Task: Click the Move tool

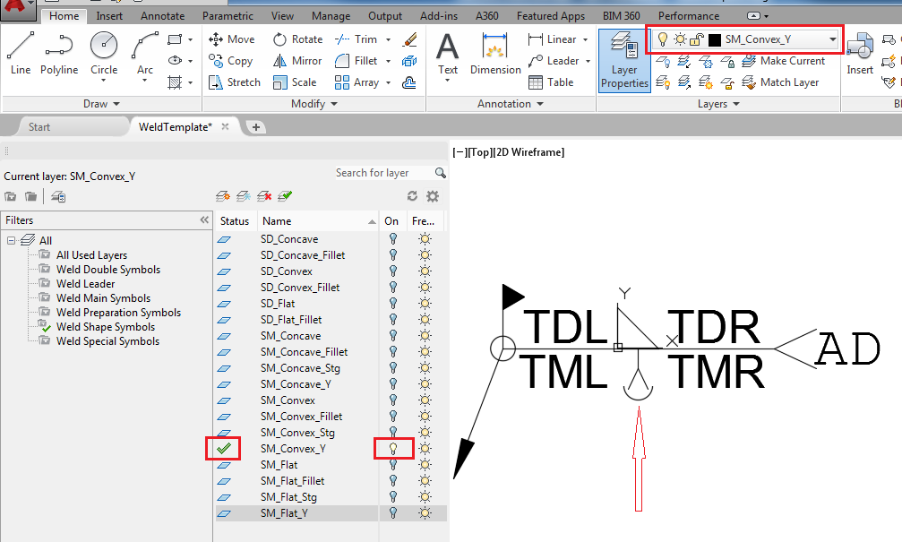Action: 231,39
